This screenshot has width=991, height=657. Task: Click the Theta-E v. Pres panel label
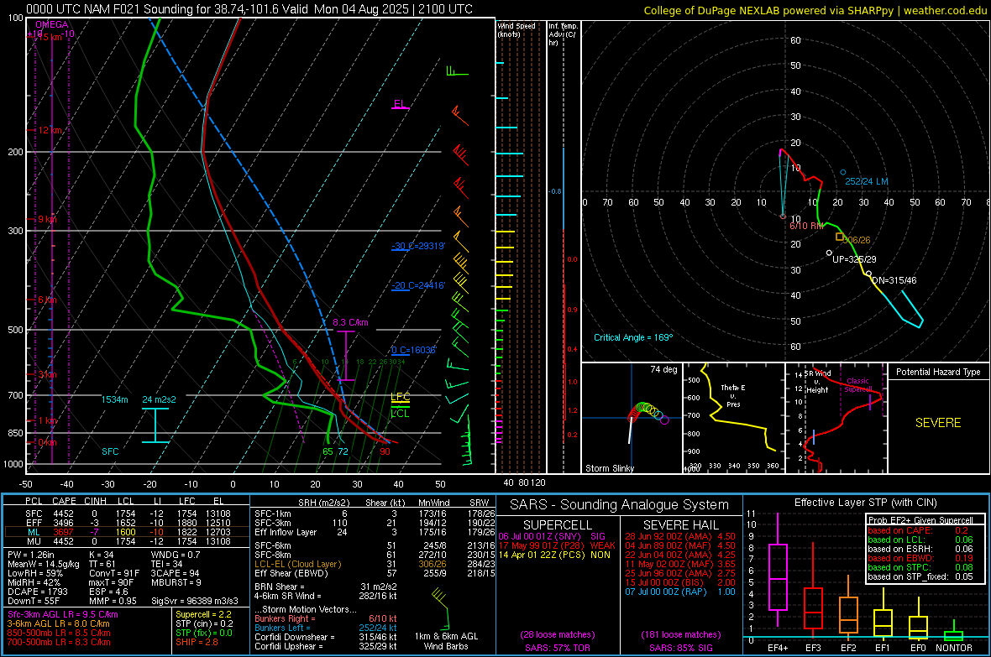click(x=733, y=395)
